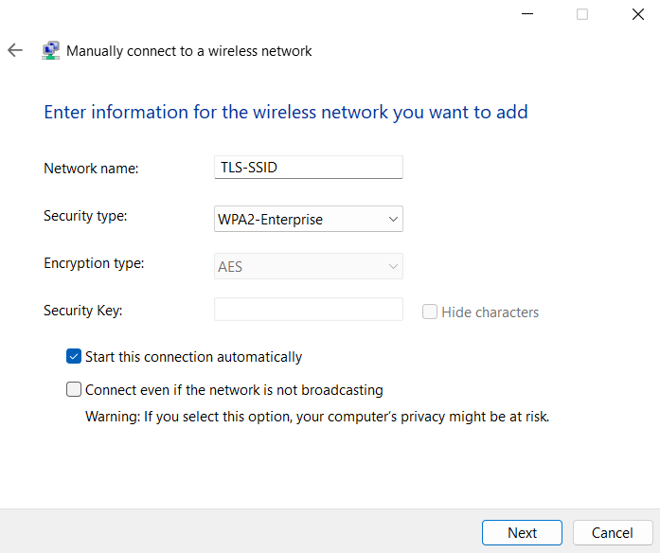Screen dimensions: 660x553
Task: Expand the Encryption type AES dropdown
Action: coord(309,267)
